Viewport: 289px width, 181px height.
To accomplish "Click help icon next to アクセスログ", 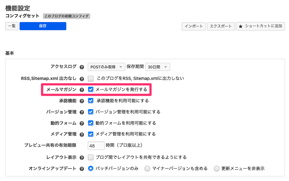I will pyautogui.click(x=82, y=67).
